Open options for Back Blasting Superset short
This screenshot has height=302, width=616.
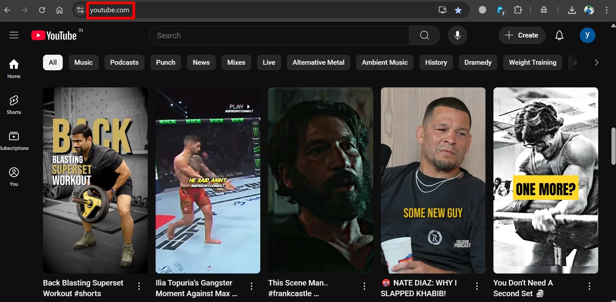pos(139,286)
